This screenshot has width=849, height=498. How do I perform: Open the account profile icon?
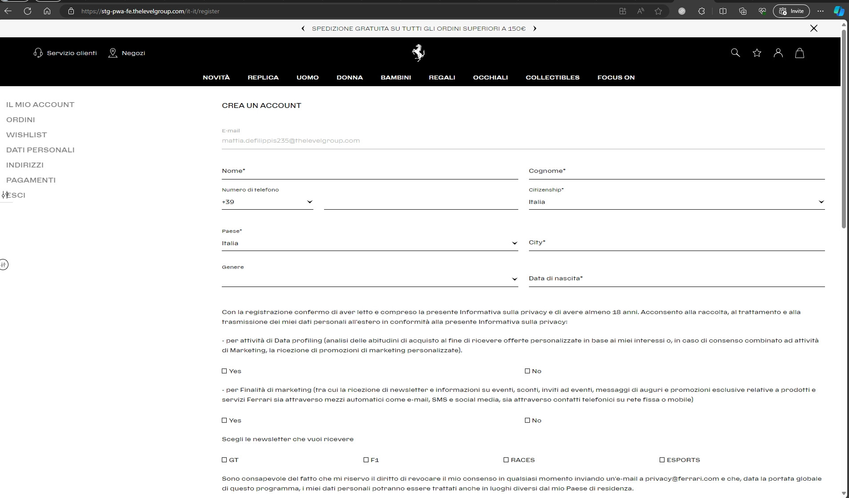click(778, 53)
